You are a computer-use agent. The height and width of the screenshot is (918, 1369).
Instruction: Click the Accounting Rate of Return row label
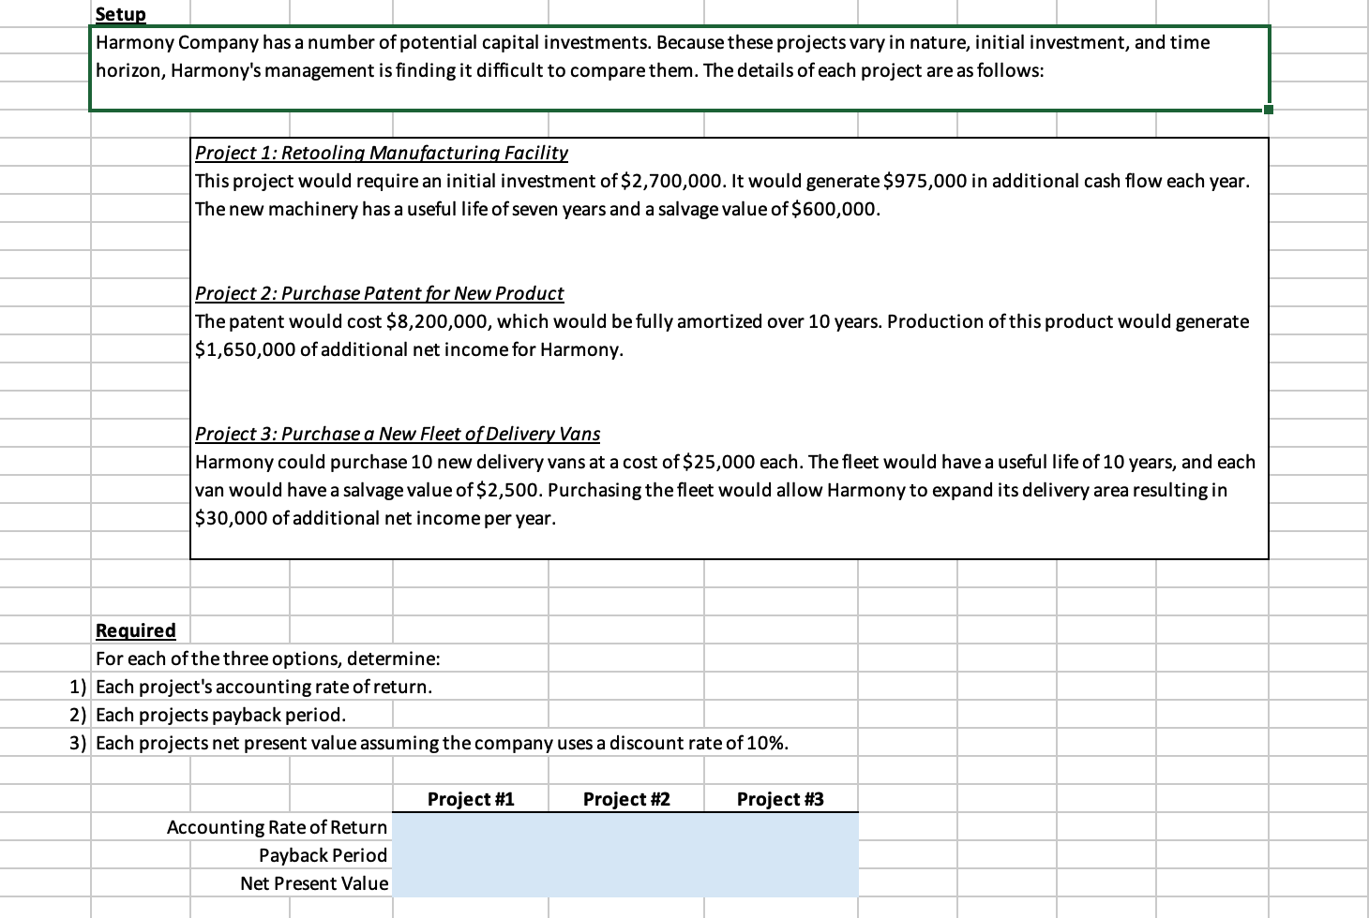click(277, 826)
